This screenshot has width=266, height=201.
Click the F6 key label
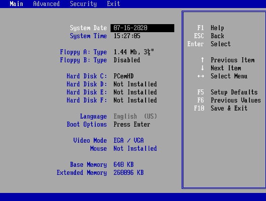tap(201, 100)
